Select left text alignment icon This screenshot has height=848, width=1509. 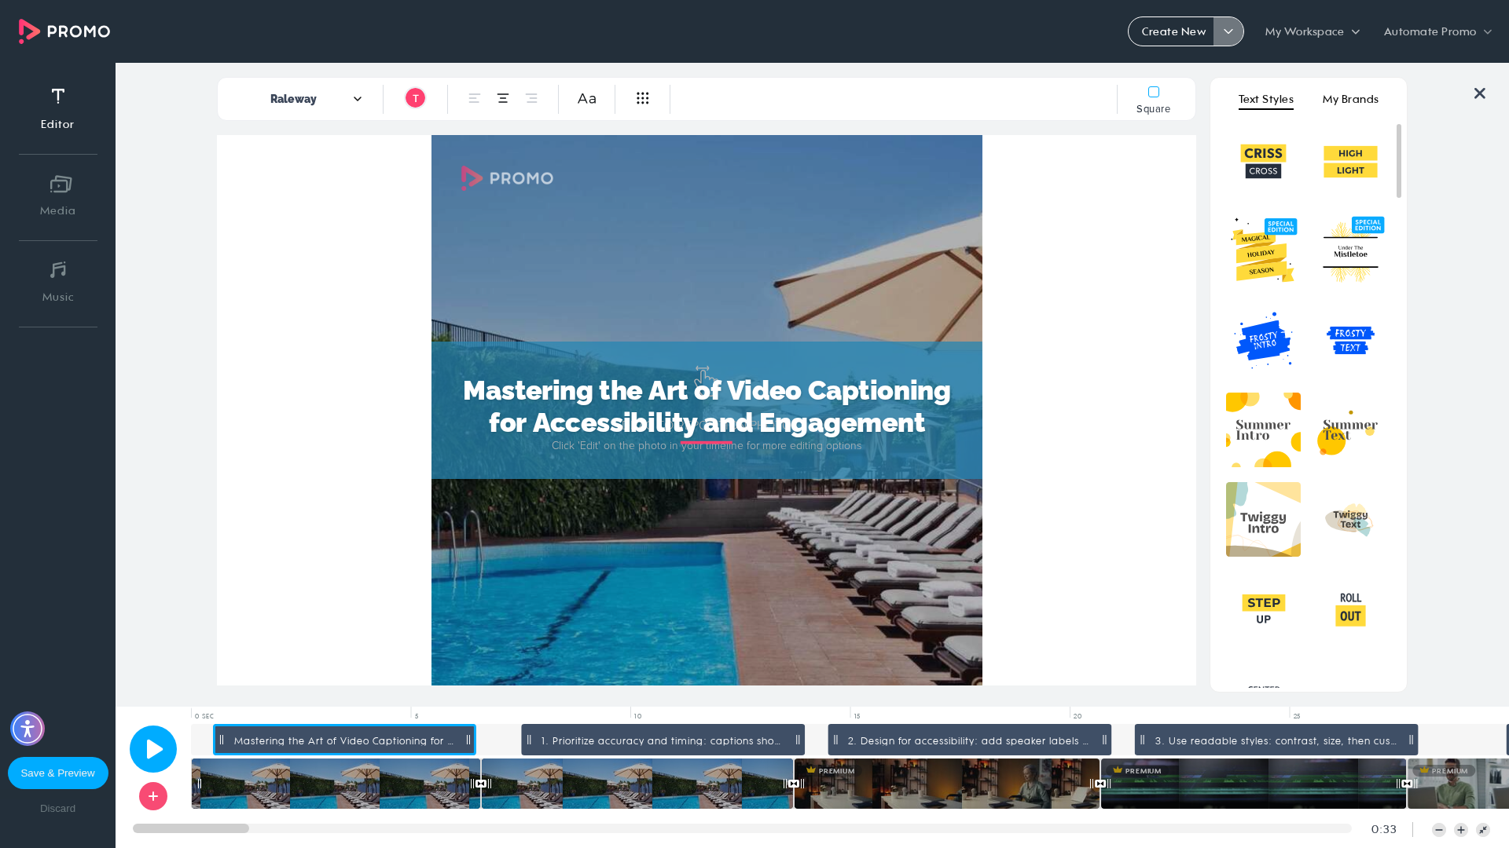point(475,98)
